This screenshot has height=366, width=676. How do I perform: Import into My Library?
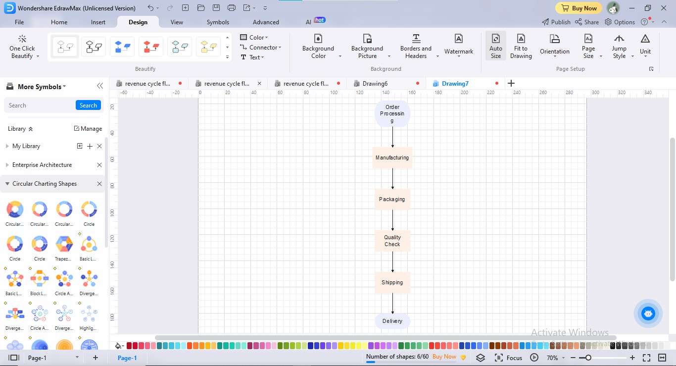pos(80,146)
